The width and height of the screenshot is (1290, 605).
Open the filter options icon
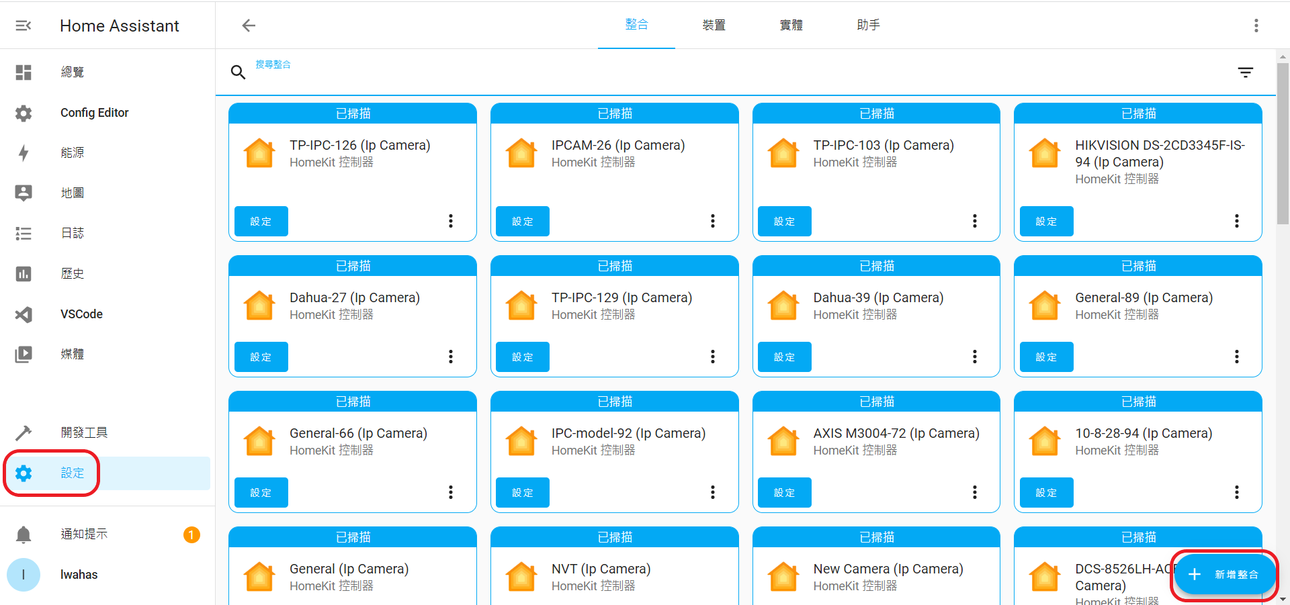[1245, 73]
